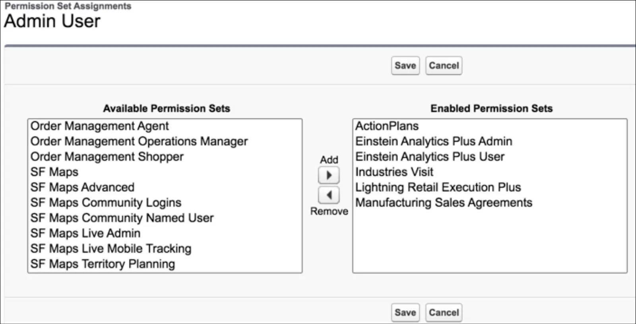The width and height of the screenshot is (636, 324).
Task: Select Order Management Agent permission set
Action: point(99,126)
